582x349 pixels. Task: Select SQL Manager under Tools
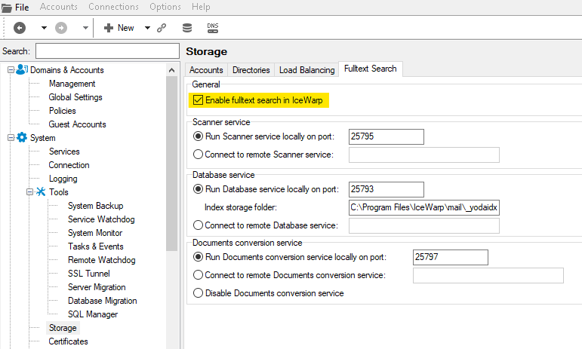[93, 314]
